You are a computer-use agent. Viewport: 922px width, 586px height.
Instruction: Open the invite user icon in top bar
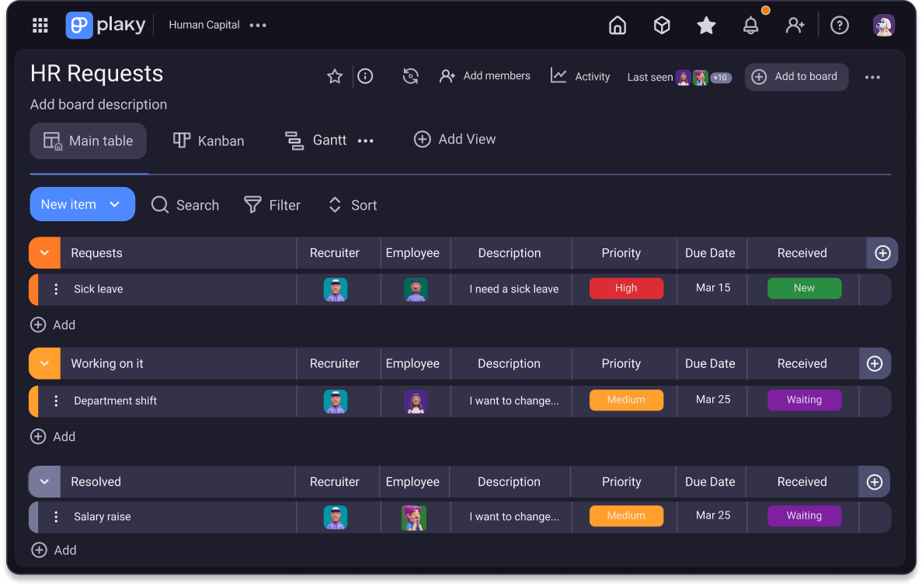(x=795, y=26)
